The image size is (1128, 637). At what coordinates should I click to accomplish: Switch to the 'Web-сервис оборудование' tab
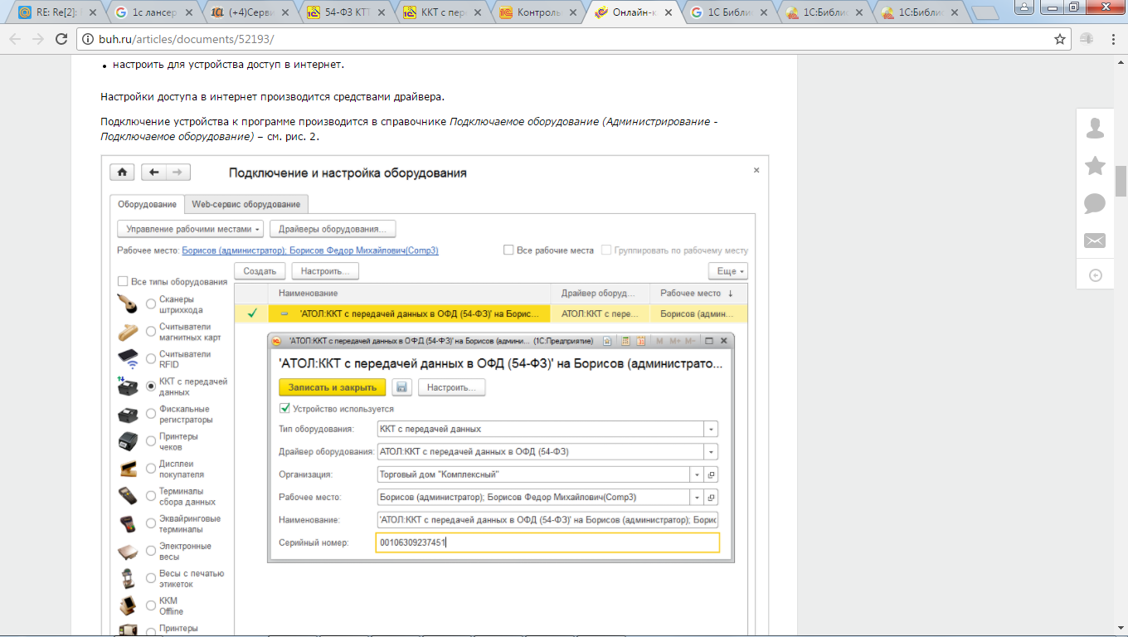click(x=246, y=204)
